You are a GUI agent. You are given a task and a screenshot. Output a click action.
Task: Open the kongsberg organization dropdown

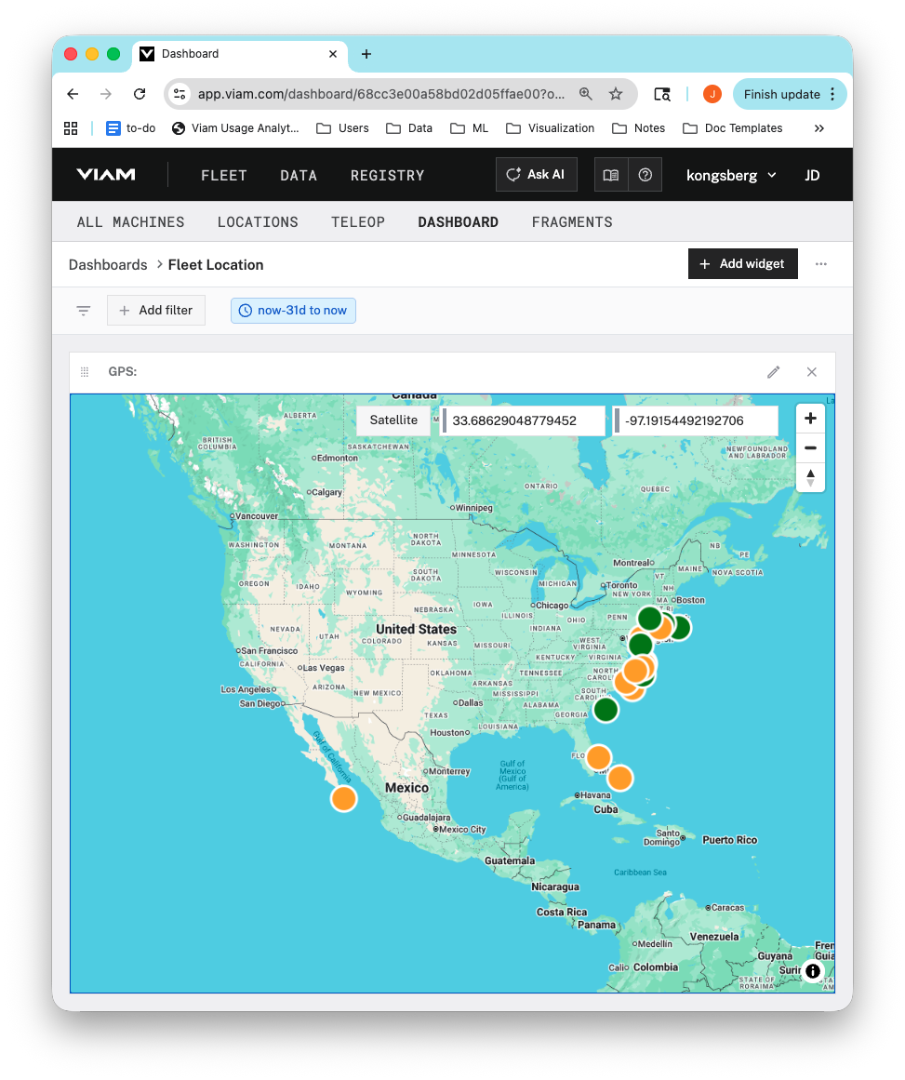tap(731, 174)
